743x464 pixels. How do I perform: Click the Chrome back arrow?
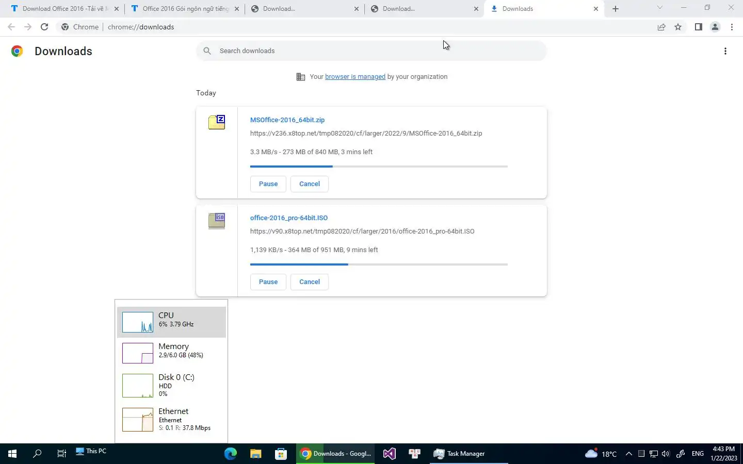pyautogui.click(x=11, y=27)
